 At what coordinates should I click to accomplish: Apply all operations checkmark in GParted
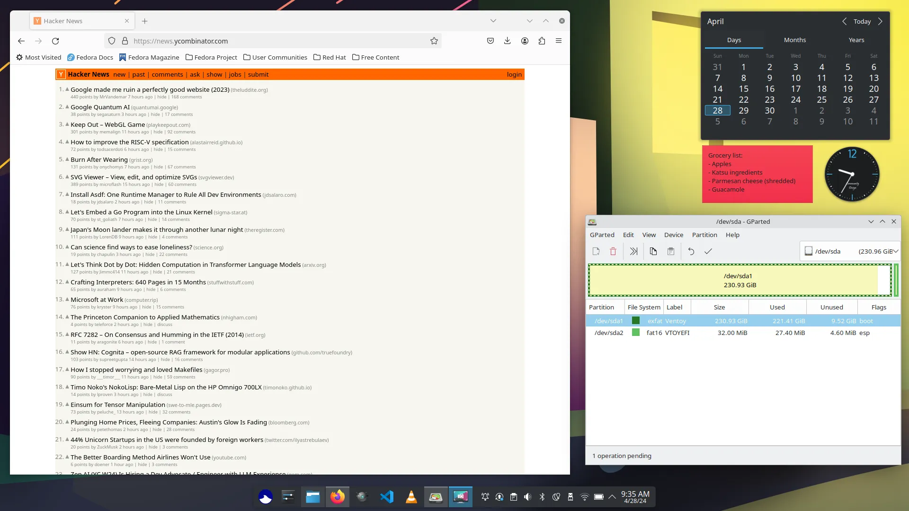(x=708, y=251)
